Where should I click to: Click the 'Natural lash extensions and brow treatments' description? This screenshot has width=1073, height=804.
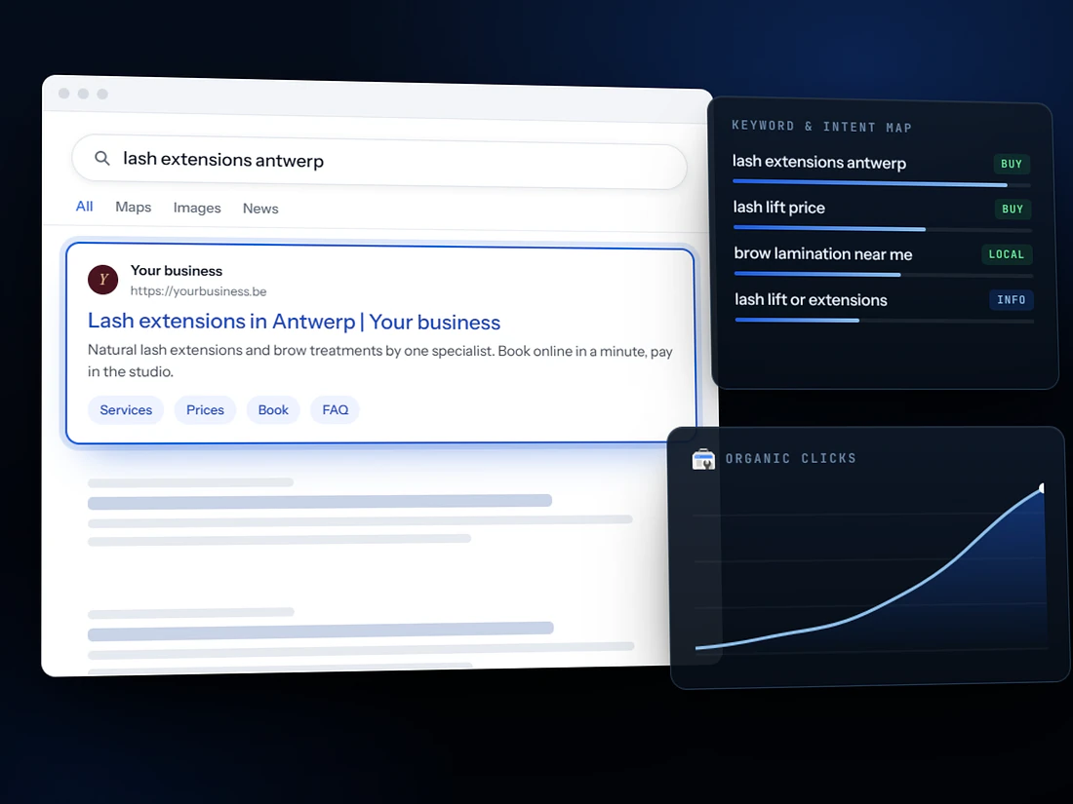pyautogui.click(x=380, y=361)
